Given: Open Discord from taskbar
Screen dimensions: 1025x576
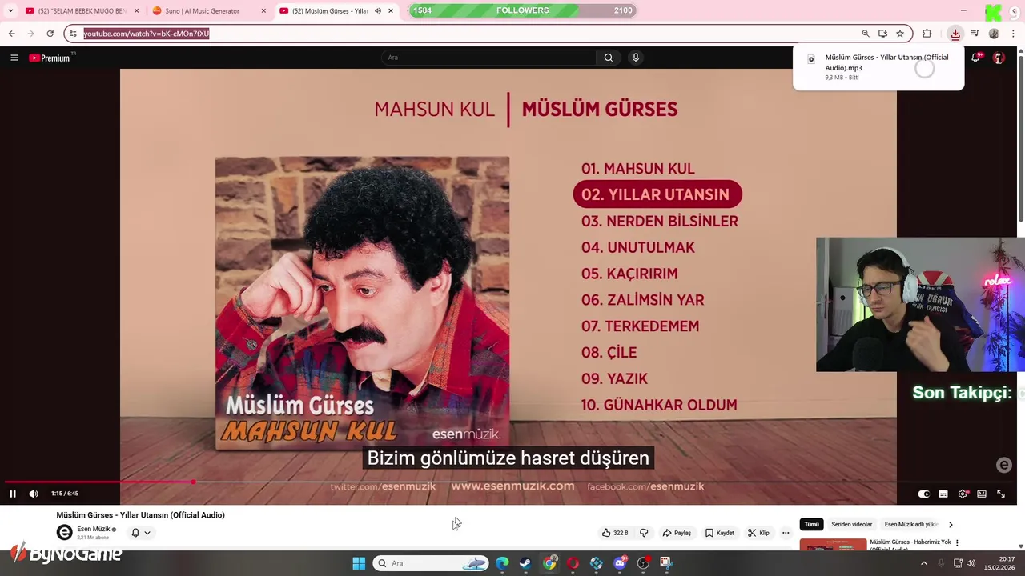Looking at the screenshot, I should pos(620,563).
